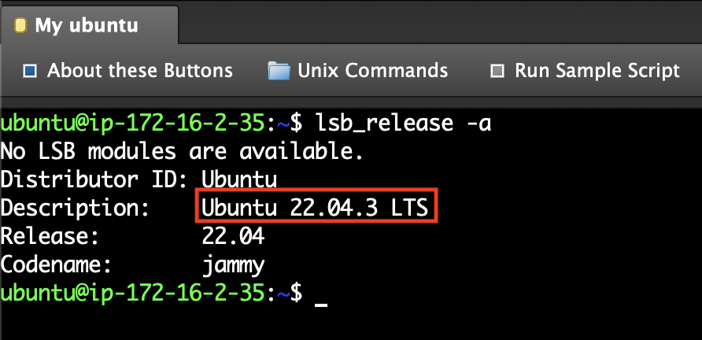Click 'Ubuntu' value on Distributor ID line
The height and width of the screenshot is (340, 702).
tap(239, 180)
